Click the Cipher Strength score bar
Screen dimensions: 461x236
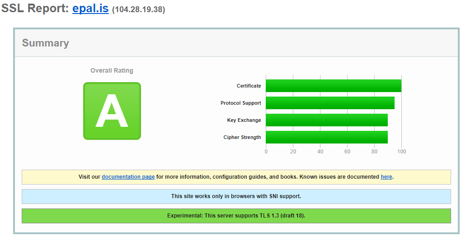327,137
